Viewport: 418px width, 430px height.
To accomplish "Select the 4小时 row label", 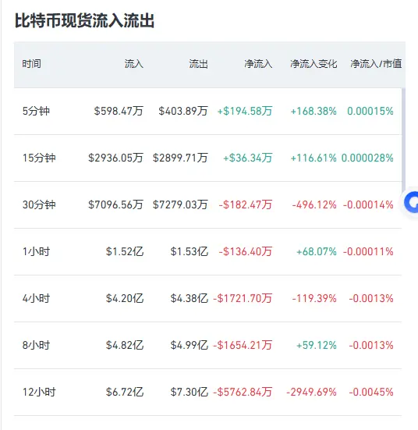I will pos(36,298).
